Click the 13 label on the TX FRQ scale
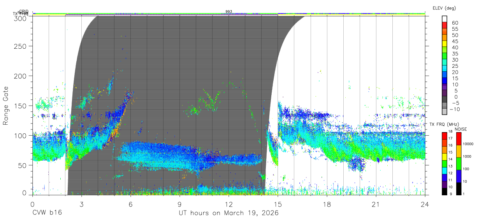 [x=450, y=166]
